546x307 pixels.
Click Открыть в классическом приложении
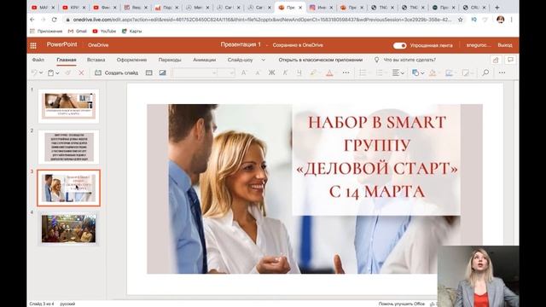[321, 60]
